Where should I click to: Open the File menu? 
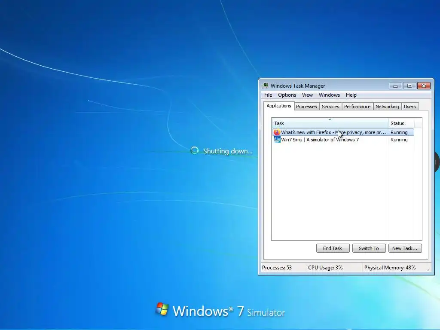click(268, 95)
